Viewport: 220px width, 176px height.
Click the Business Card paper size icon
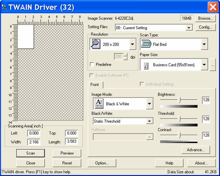(x=146, y=65)
